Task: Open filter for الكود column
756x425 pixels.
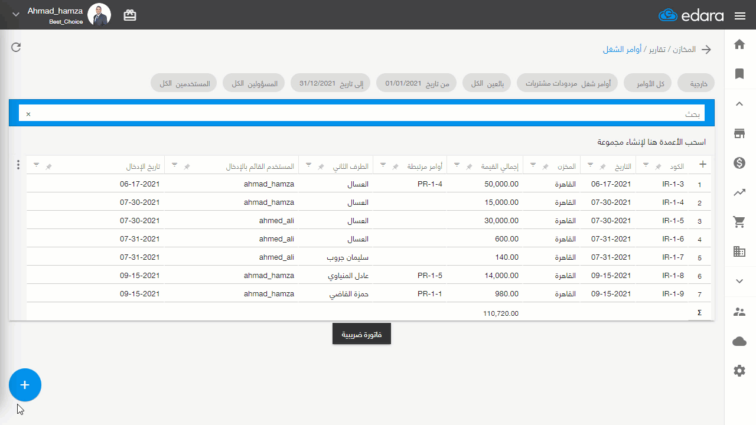Action: [x=646, y=165]
